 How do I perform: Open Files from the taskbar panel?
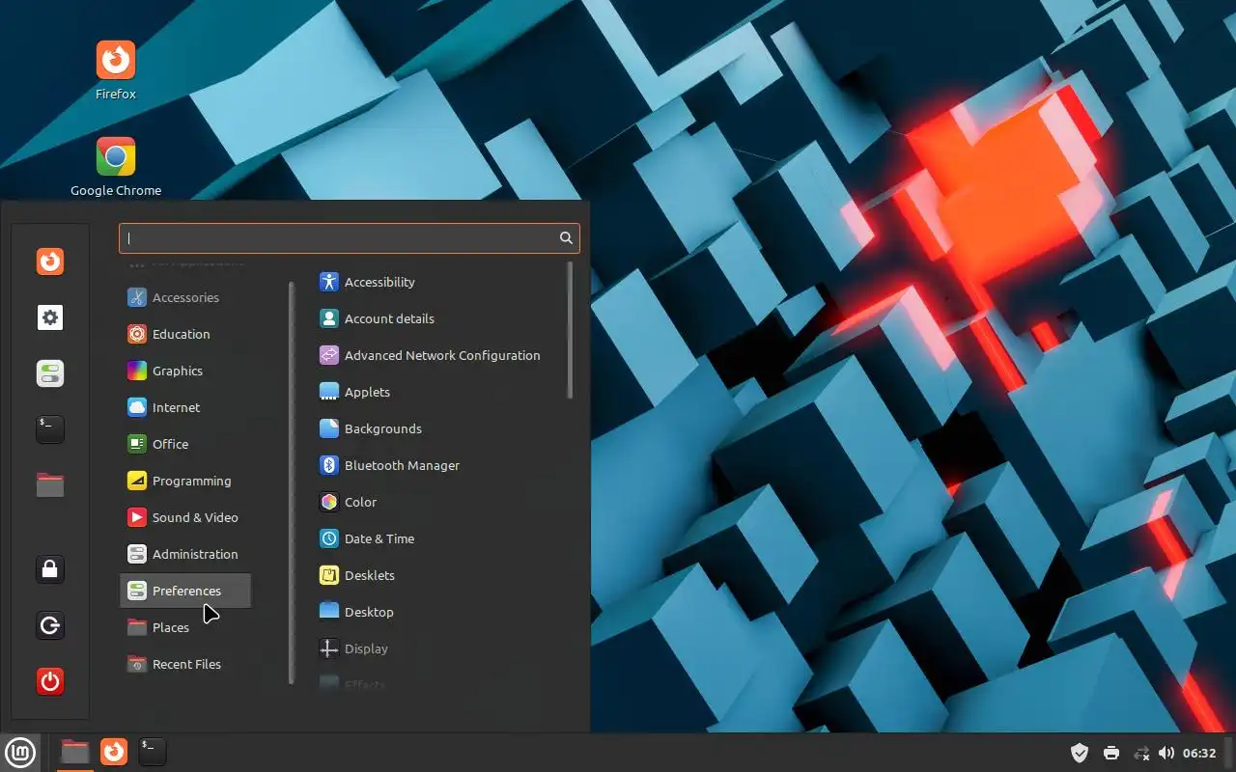(74, 751)
